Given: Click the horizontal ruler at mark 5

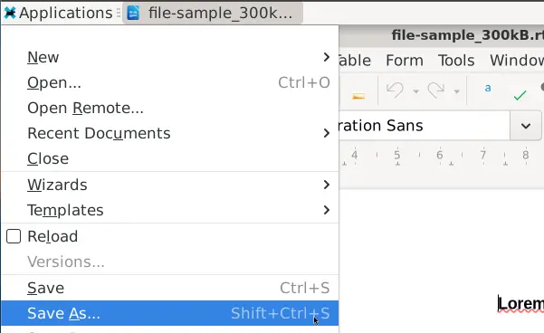Looking at the screenshot, I should click(397, 155).
